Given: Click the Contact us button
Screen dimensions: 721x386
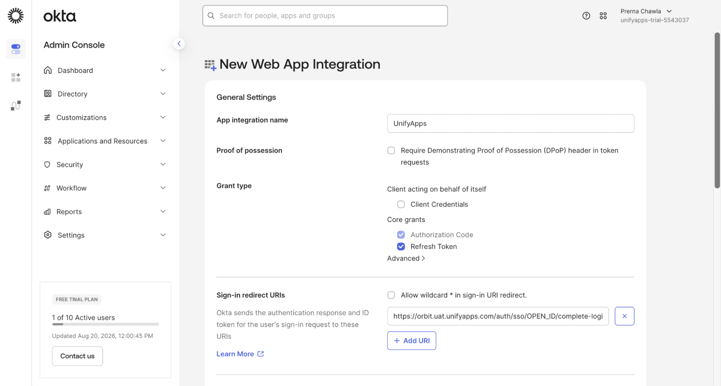Looking at the screenshot, I should pyautogui.click(x=77, y=356).
